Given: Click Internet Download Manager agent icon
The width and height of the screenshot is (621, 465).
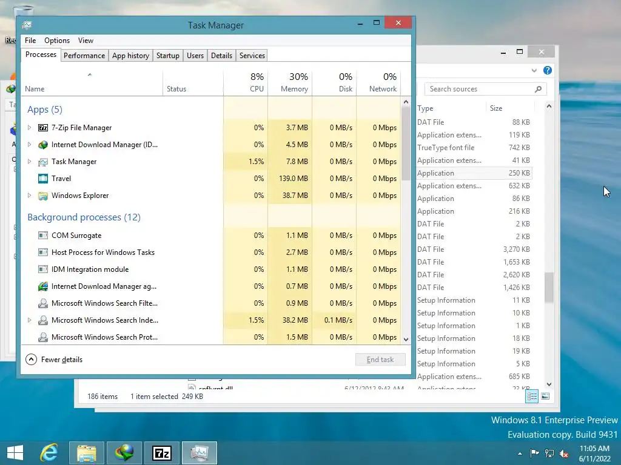Looking at the screenshot, I should pyautogui.click(x=43, y=286).
